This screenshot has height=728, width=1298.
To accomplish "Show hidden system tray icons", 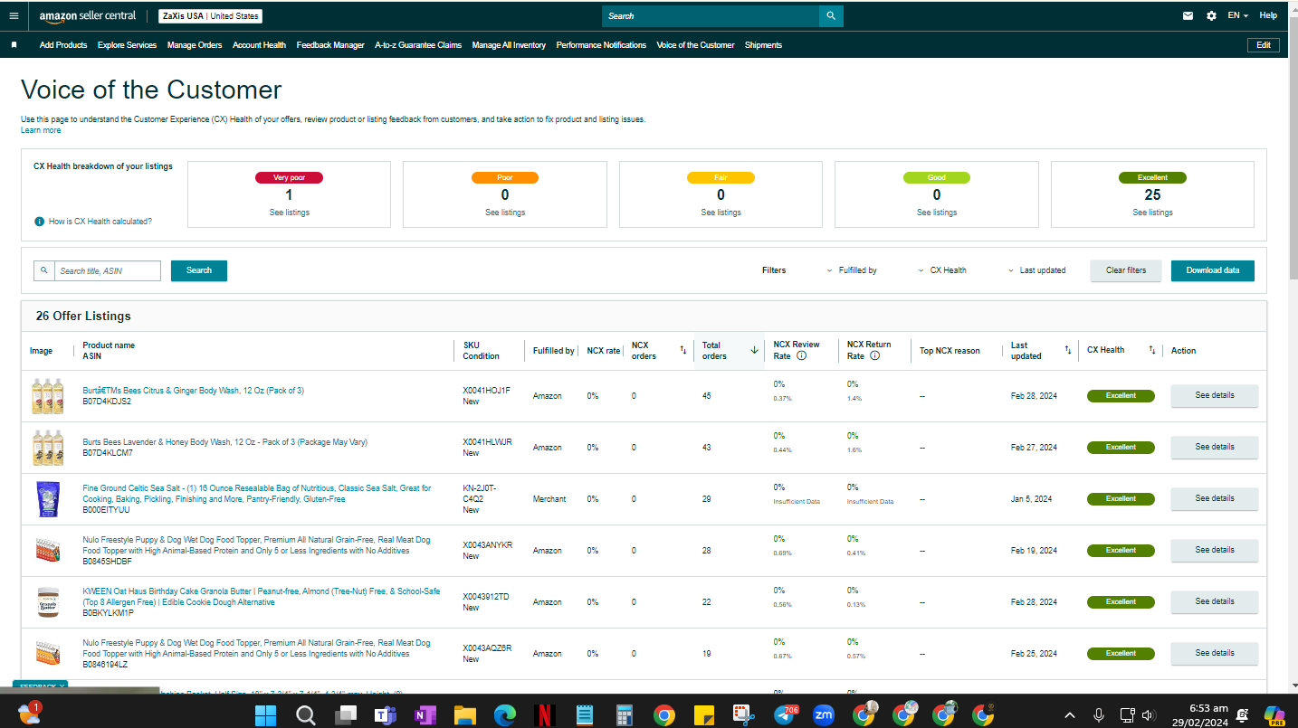I will point(1069,715).
